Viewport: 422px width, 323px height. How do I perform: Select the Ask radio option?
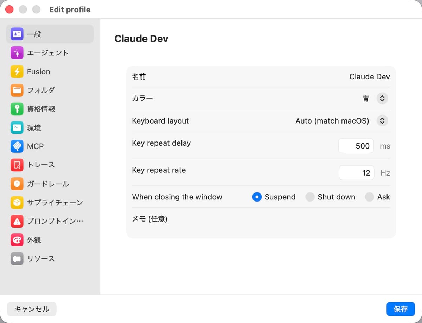(369, 197)
